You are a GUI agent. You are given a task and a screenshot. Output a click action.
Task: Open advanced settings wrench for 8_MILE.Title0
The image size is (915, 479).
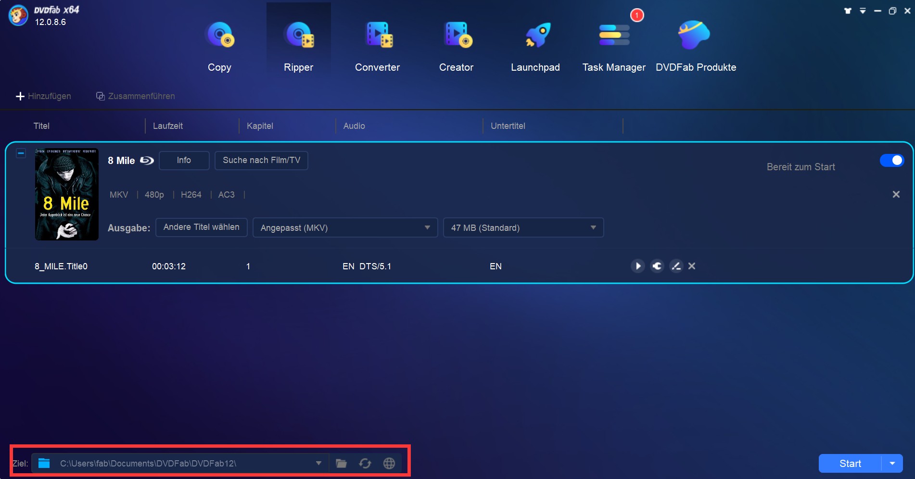coord(657,266)
